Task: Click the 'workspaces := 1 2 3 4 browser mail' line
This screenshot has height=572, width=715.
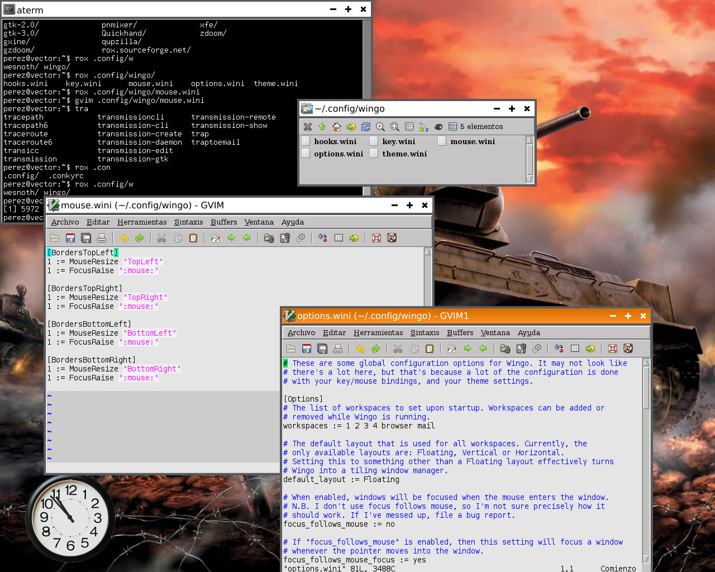Action: (x=359, y=426)
